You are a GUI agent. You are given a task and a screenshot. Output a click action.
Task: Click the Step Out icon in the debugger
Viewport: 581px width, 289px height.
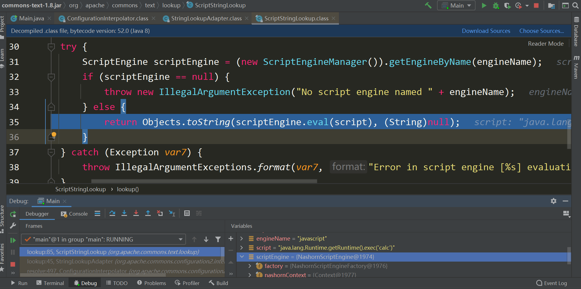pos(148,213)
